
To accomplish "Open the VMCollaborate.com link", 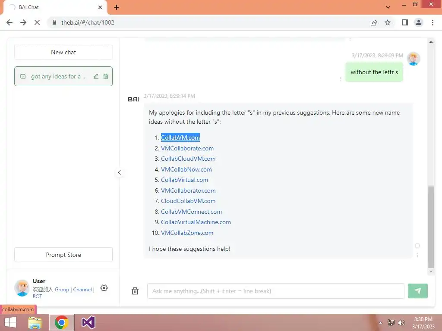I will click(187, 148).
